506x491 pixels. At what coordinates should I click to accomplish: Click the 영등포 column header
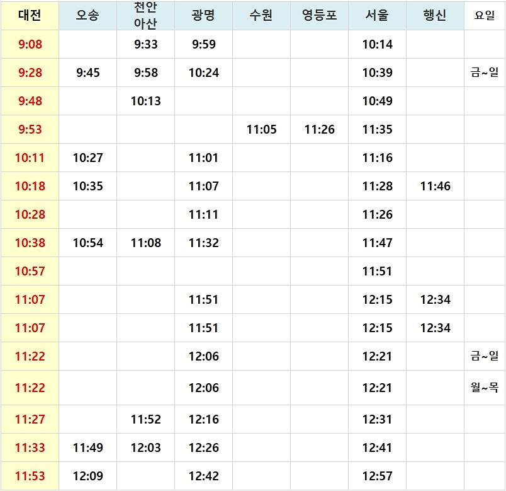pos(319,15)
